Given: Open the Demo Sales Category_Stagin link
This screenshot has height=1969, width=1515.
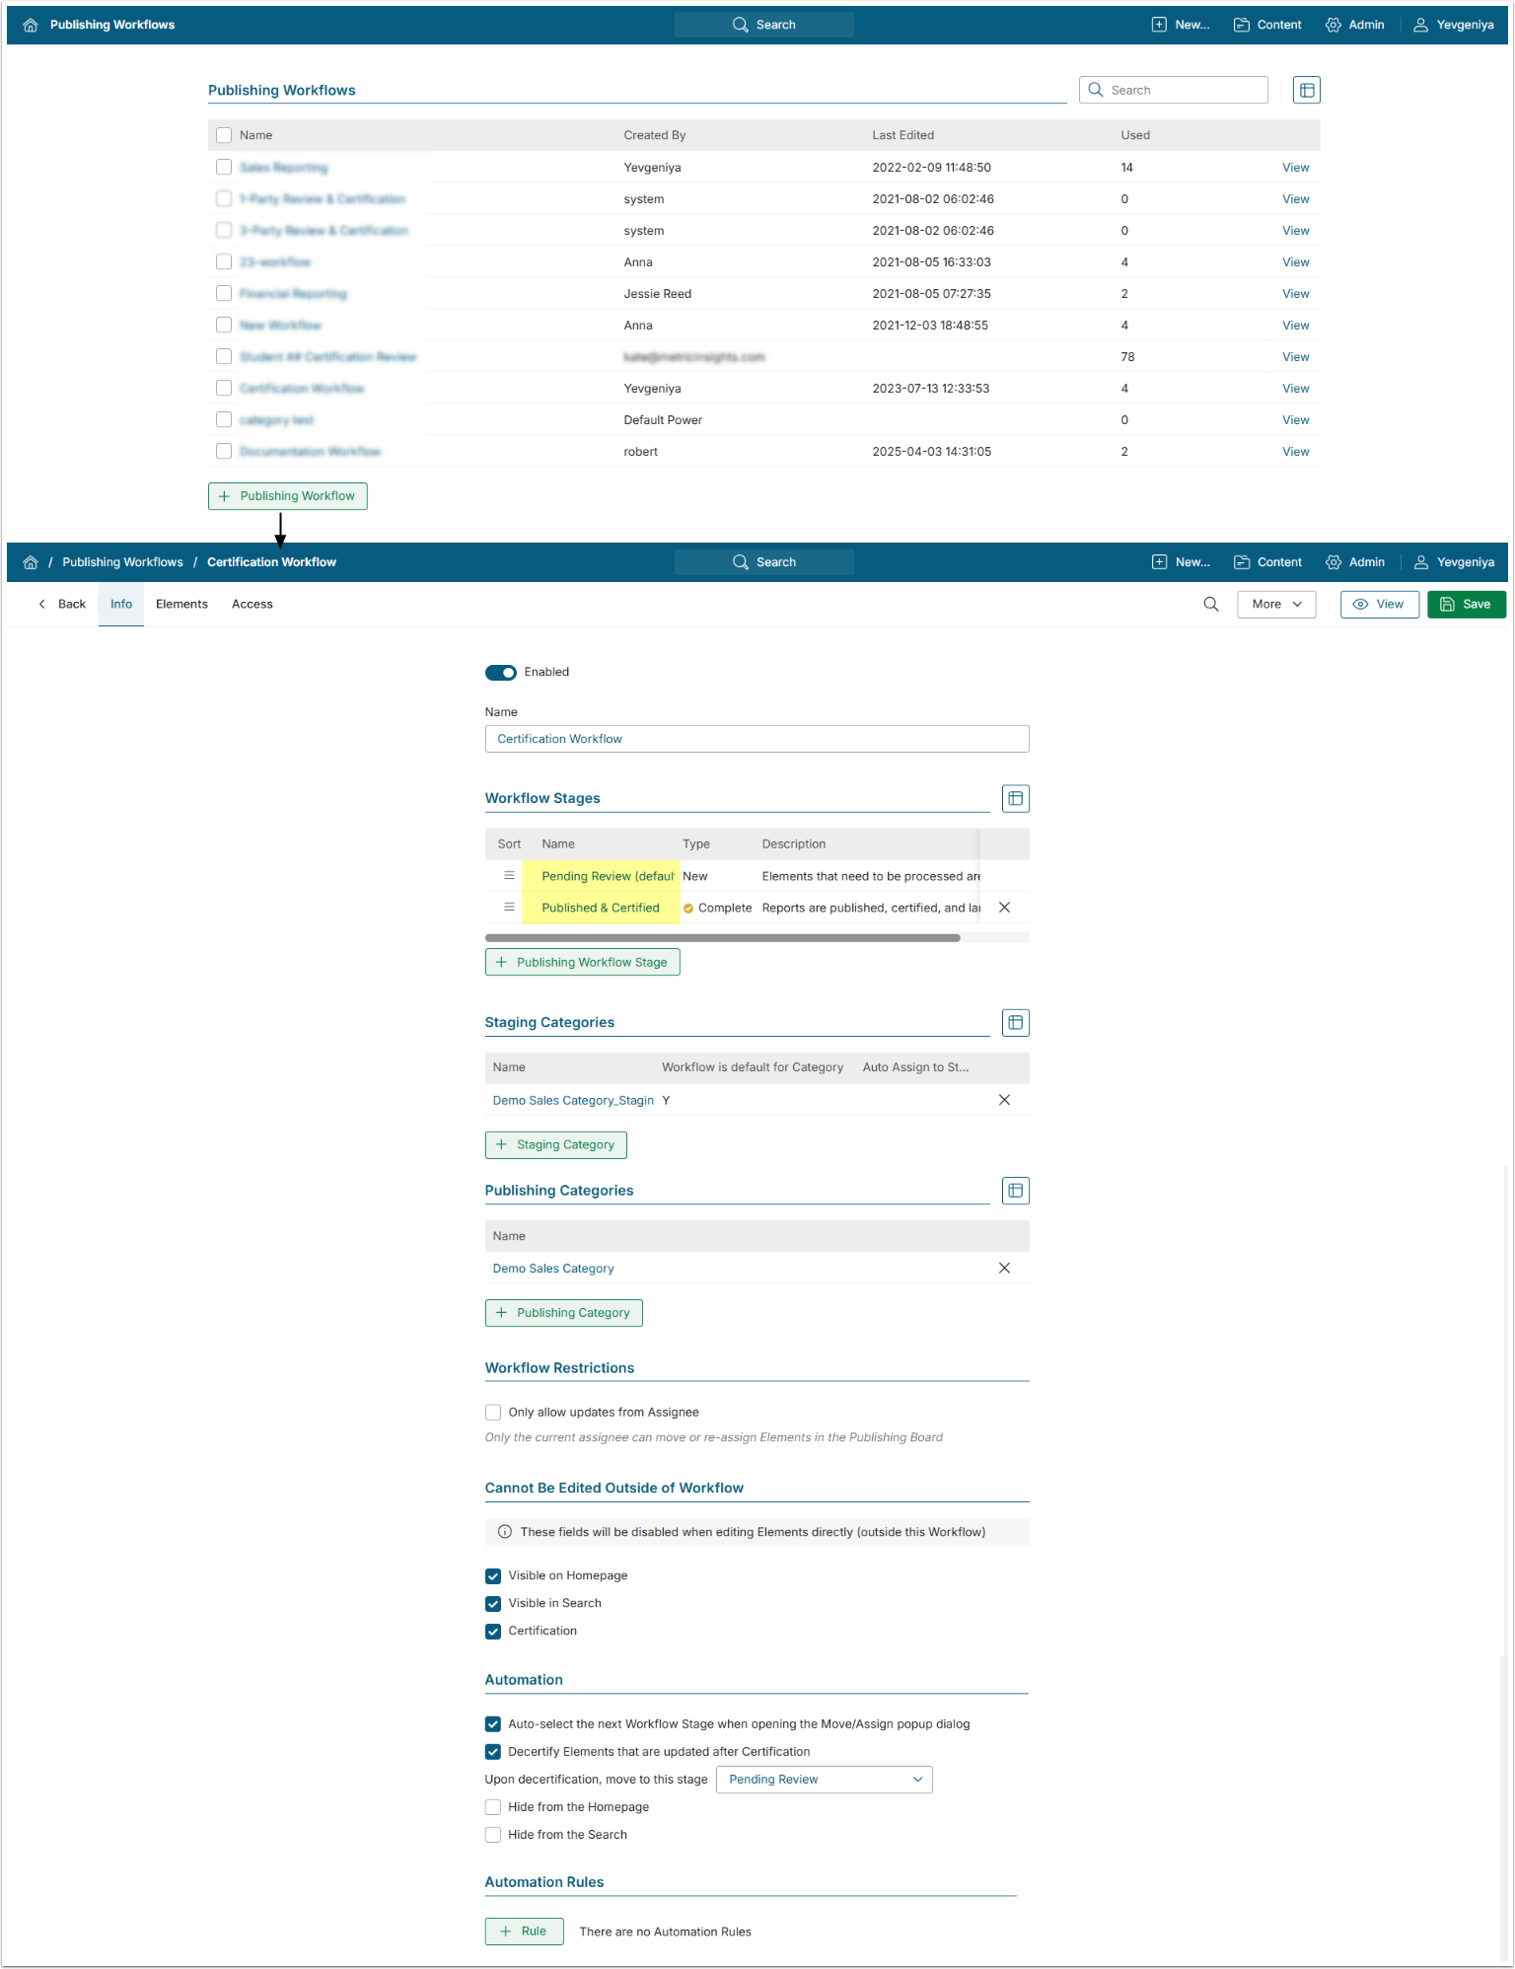Looking at the screenshot, I should click(x=573, y=1100).
